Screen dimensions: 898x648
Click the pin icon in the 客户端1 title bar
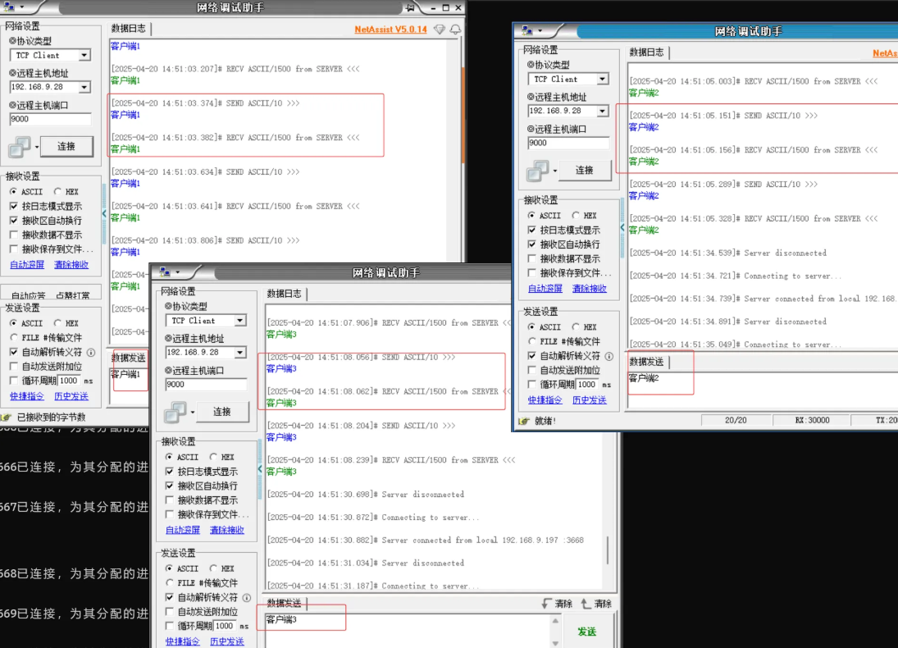[x=410, y=8]
